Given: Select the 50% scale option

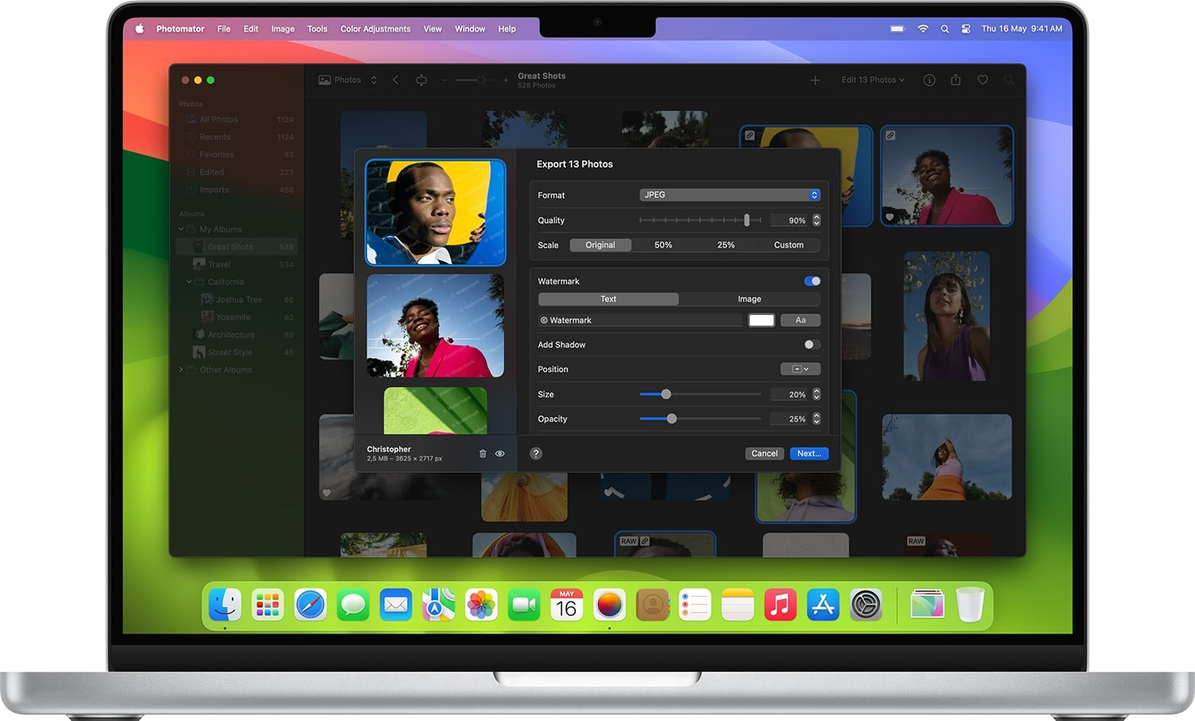Looking at the screenshot, I should click(x=663, y=245).
